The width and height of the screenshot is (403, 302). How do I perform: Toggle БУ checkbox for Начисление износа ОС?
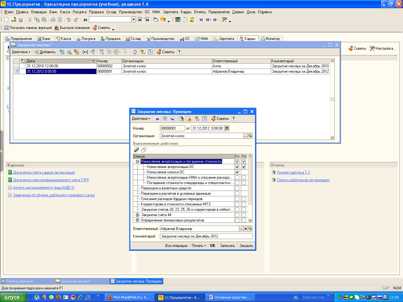(237, 172)
